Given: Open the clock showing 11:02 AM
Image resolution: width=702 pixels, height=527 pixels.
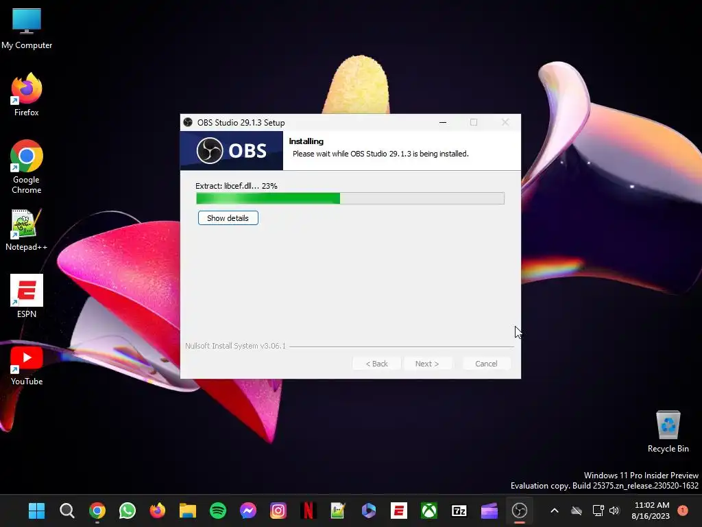Looking at the screenshot, I should (651, 511).
